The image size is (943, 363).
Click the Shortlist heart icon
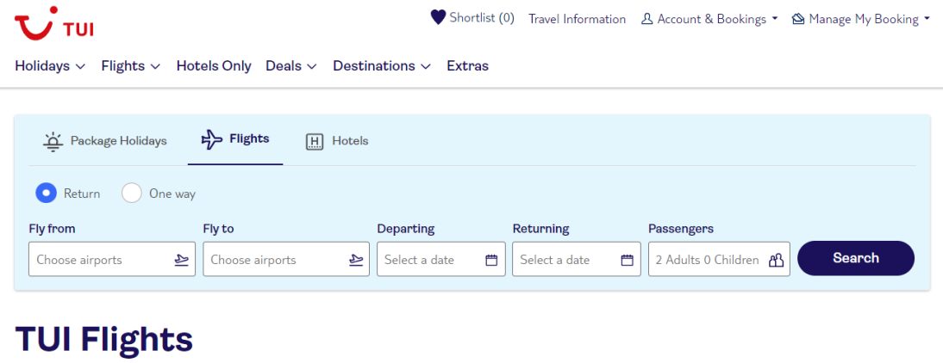[x=438, y=17]
